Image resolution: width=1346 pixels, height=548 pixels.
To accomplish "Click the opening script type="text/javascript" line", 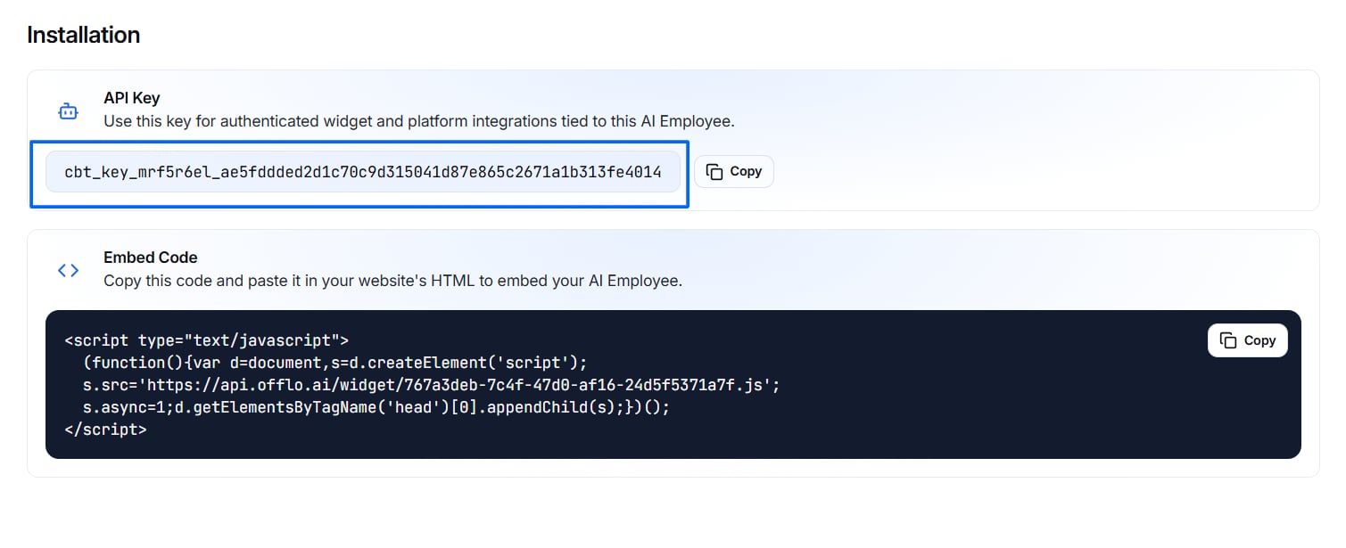I will pos(207,340).
